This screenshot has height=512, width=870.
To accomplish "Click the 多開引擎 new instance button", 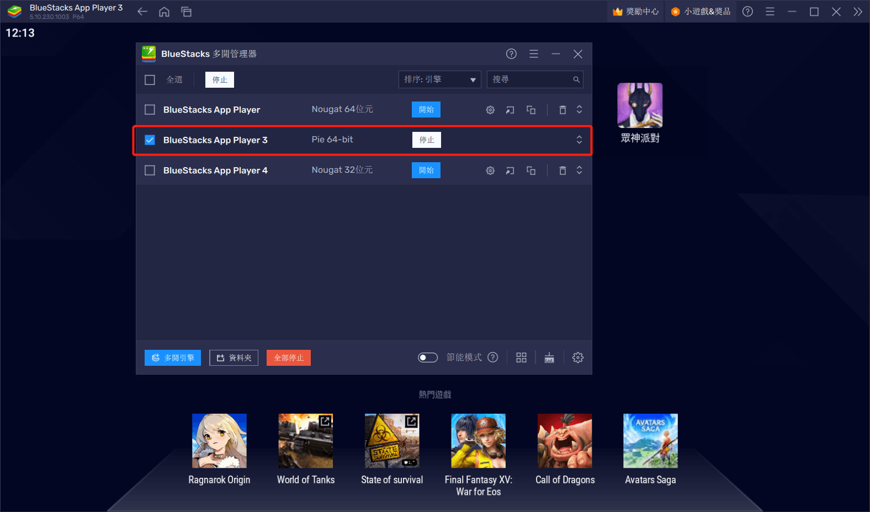I will 173,358.
